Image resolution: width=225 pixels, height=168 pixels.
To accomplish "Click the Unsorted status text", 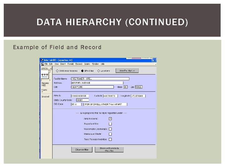I will 45,96.
